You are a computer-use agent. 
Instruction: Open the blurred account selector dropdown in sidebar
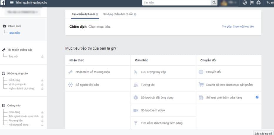tap(22, 12)
